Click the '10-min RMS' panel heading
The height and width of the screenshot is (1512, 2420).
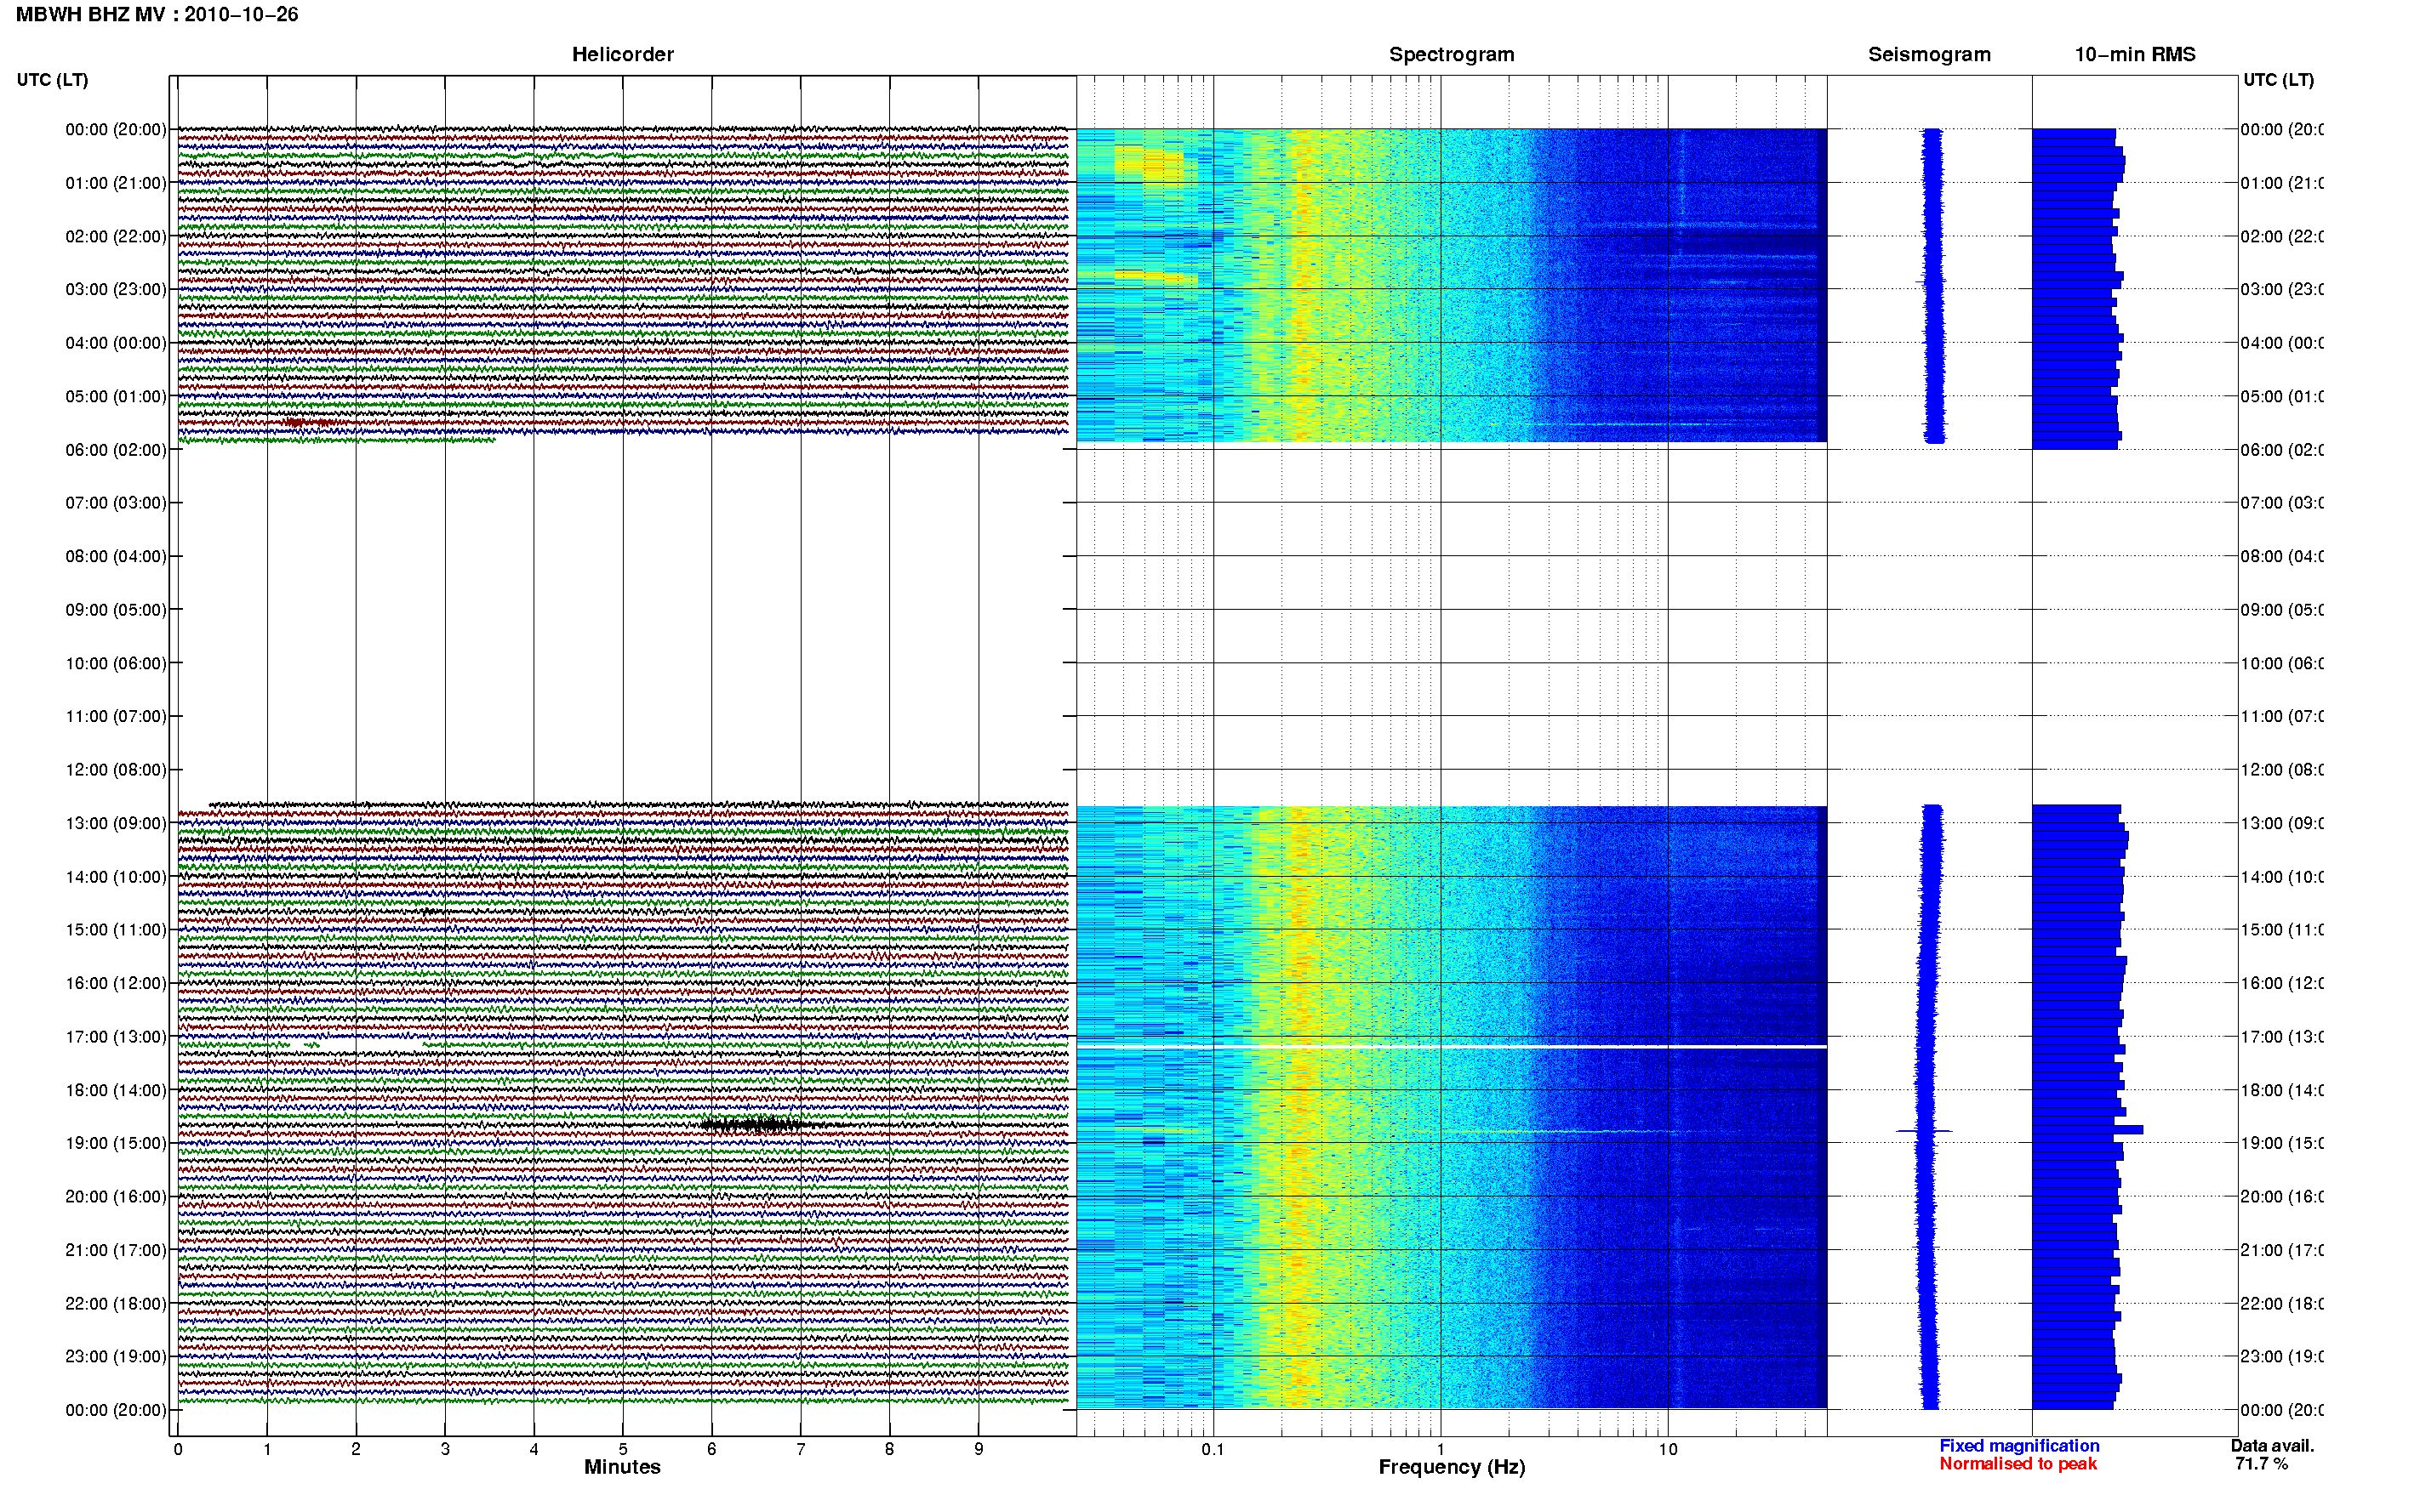point(2134,54)
